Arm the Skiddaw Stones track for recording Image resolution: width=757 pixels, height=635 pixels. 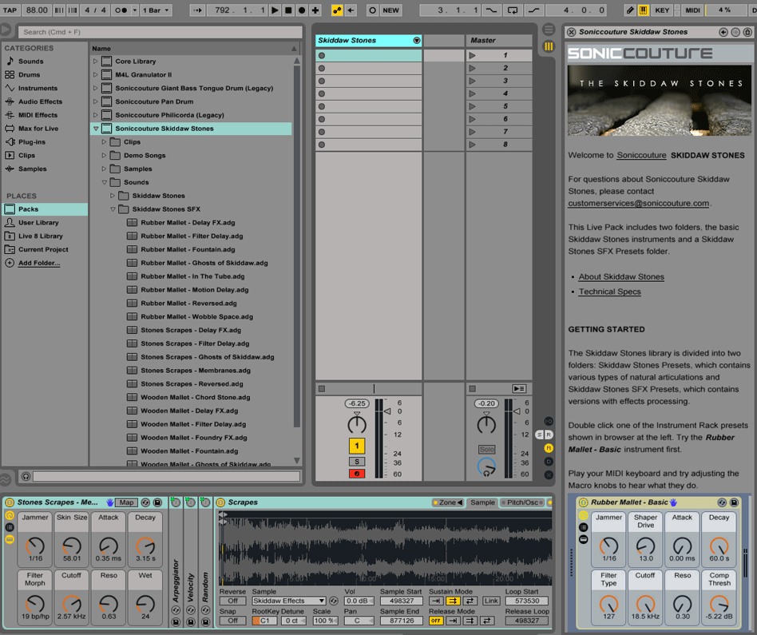357,474
